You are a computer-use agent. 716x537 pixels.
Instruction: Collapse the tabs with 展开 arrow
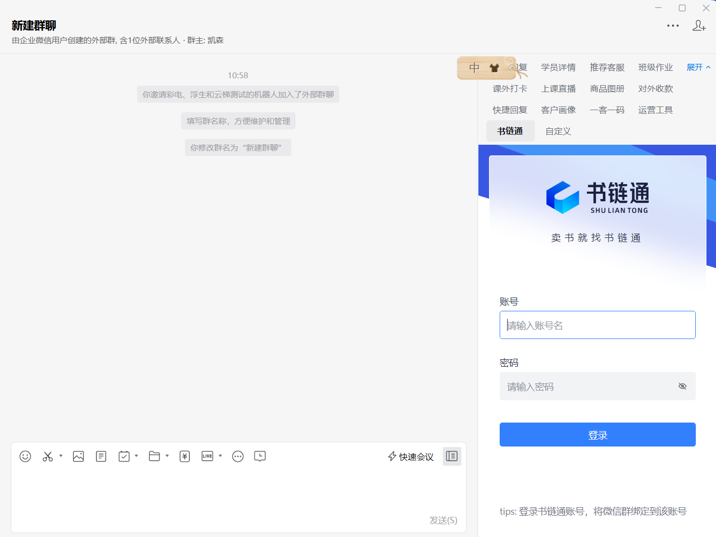pyautogui.click(x=698, y=67)
